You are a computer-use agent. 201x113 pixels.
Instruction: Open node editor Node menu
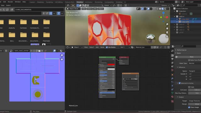coord(102,47)
